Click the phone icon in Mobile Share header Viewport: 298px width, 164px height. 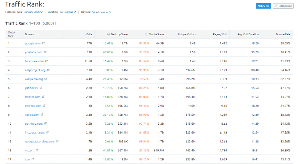pos(146,34)
